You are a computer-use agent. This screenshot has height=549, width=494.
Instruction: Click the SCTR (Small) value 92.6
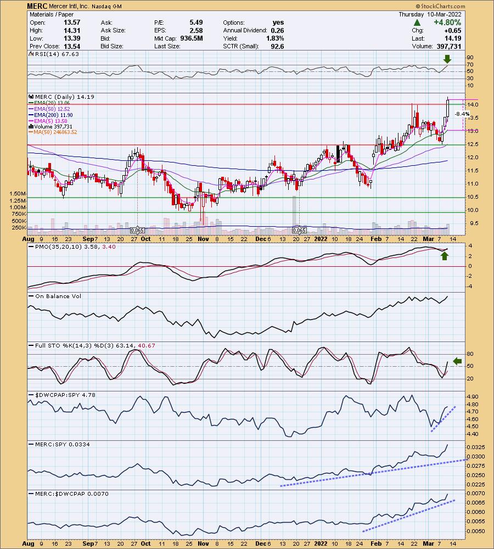pos(277,46)
